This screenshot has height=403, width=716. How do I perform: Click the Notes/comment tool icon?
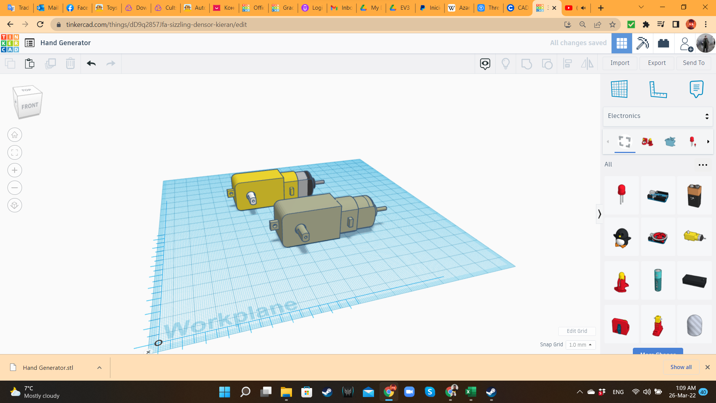pos(697,89)
